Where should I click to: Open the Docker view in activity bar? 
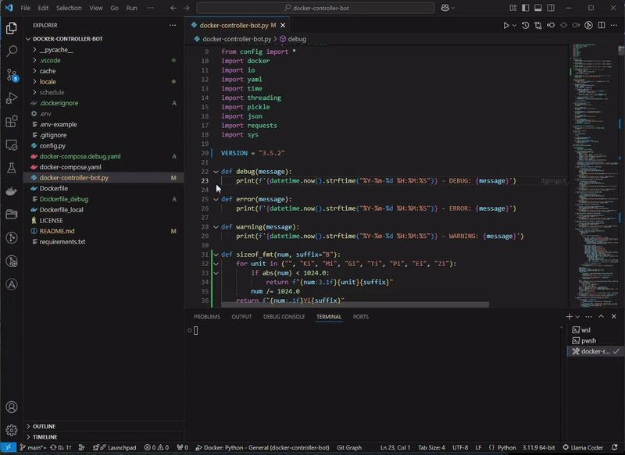(12, 191)
